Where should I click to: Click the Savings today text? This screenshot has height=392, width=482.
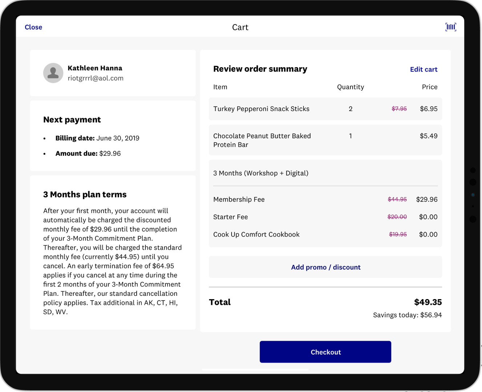point(407,315)
